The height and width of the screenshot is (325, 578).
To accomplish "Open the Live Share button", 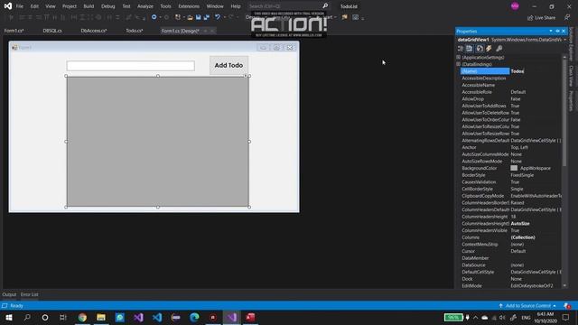I will [x=541, y=18].
